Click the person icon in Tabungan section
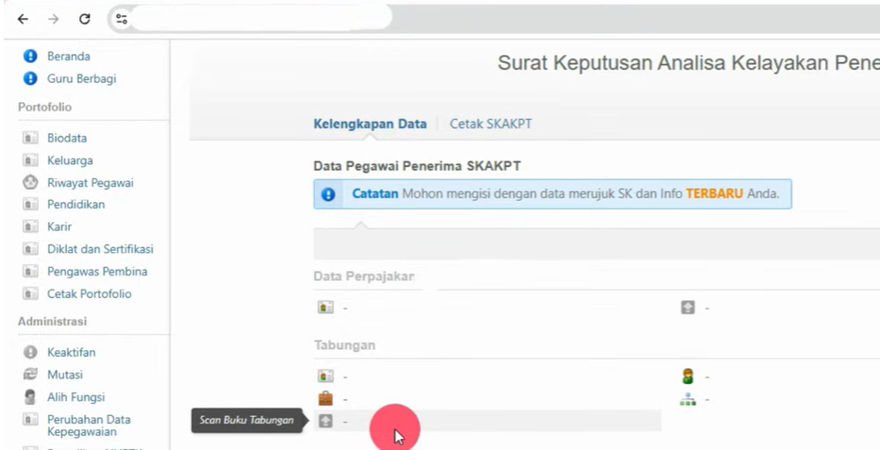 tap(689, 375)
